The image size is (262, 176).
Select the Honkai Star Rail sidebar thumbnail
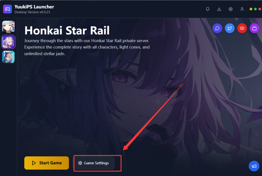[x=8, y=42]
